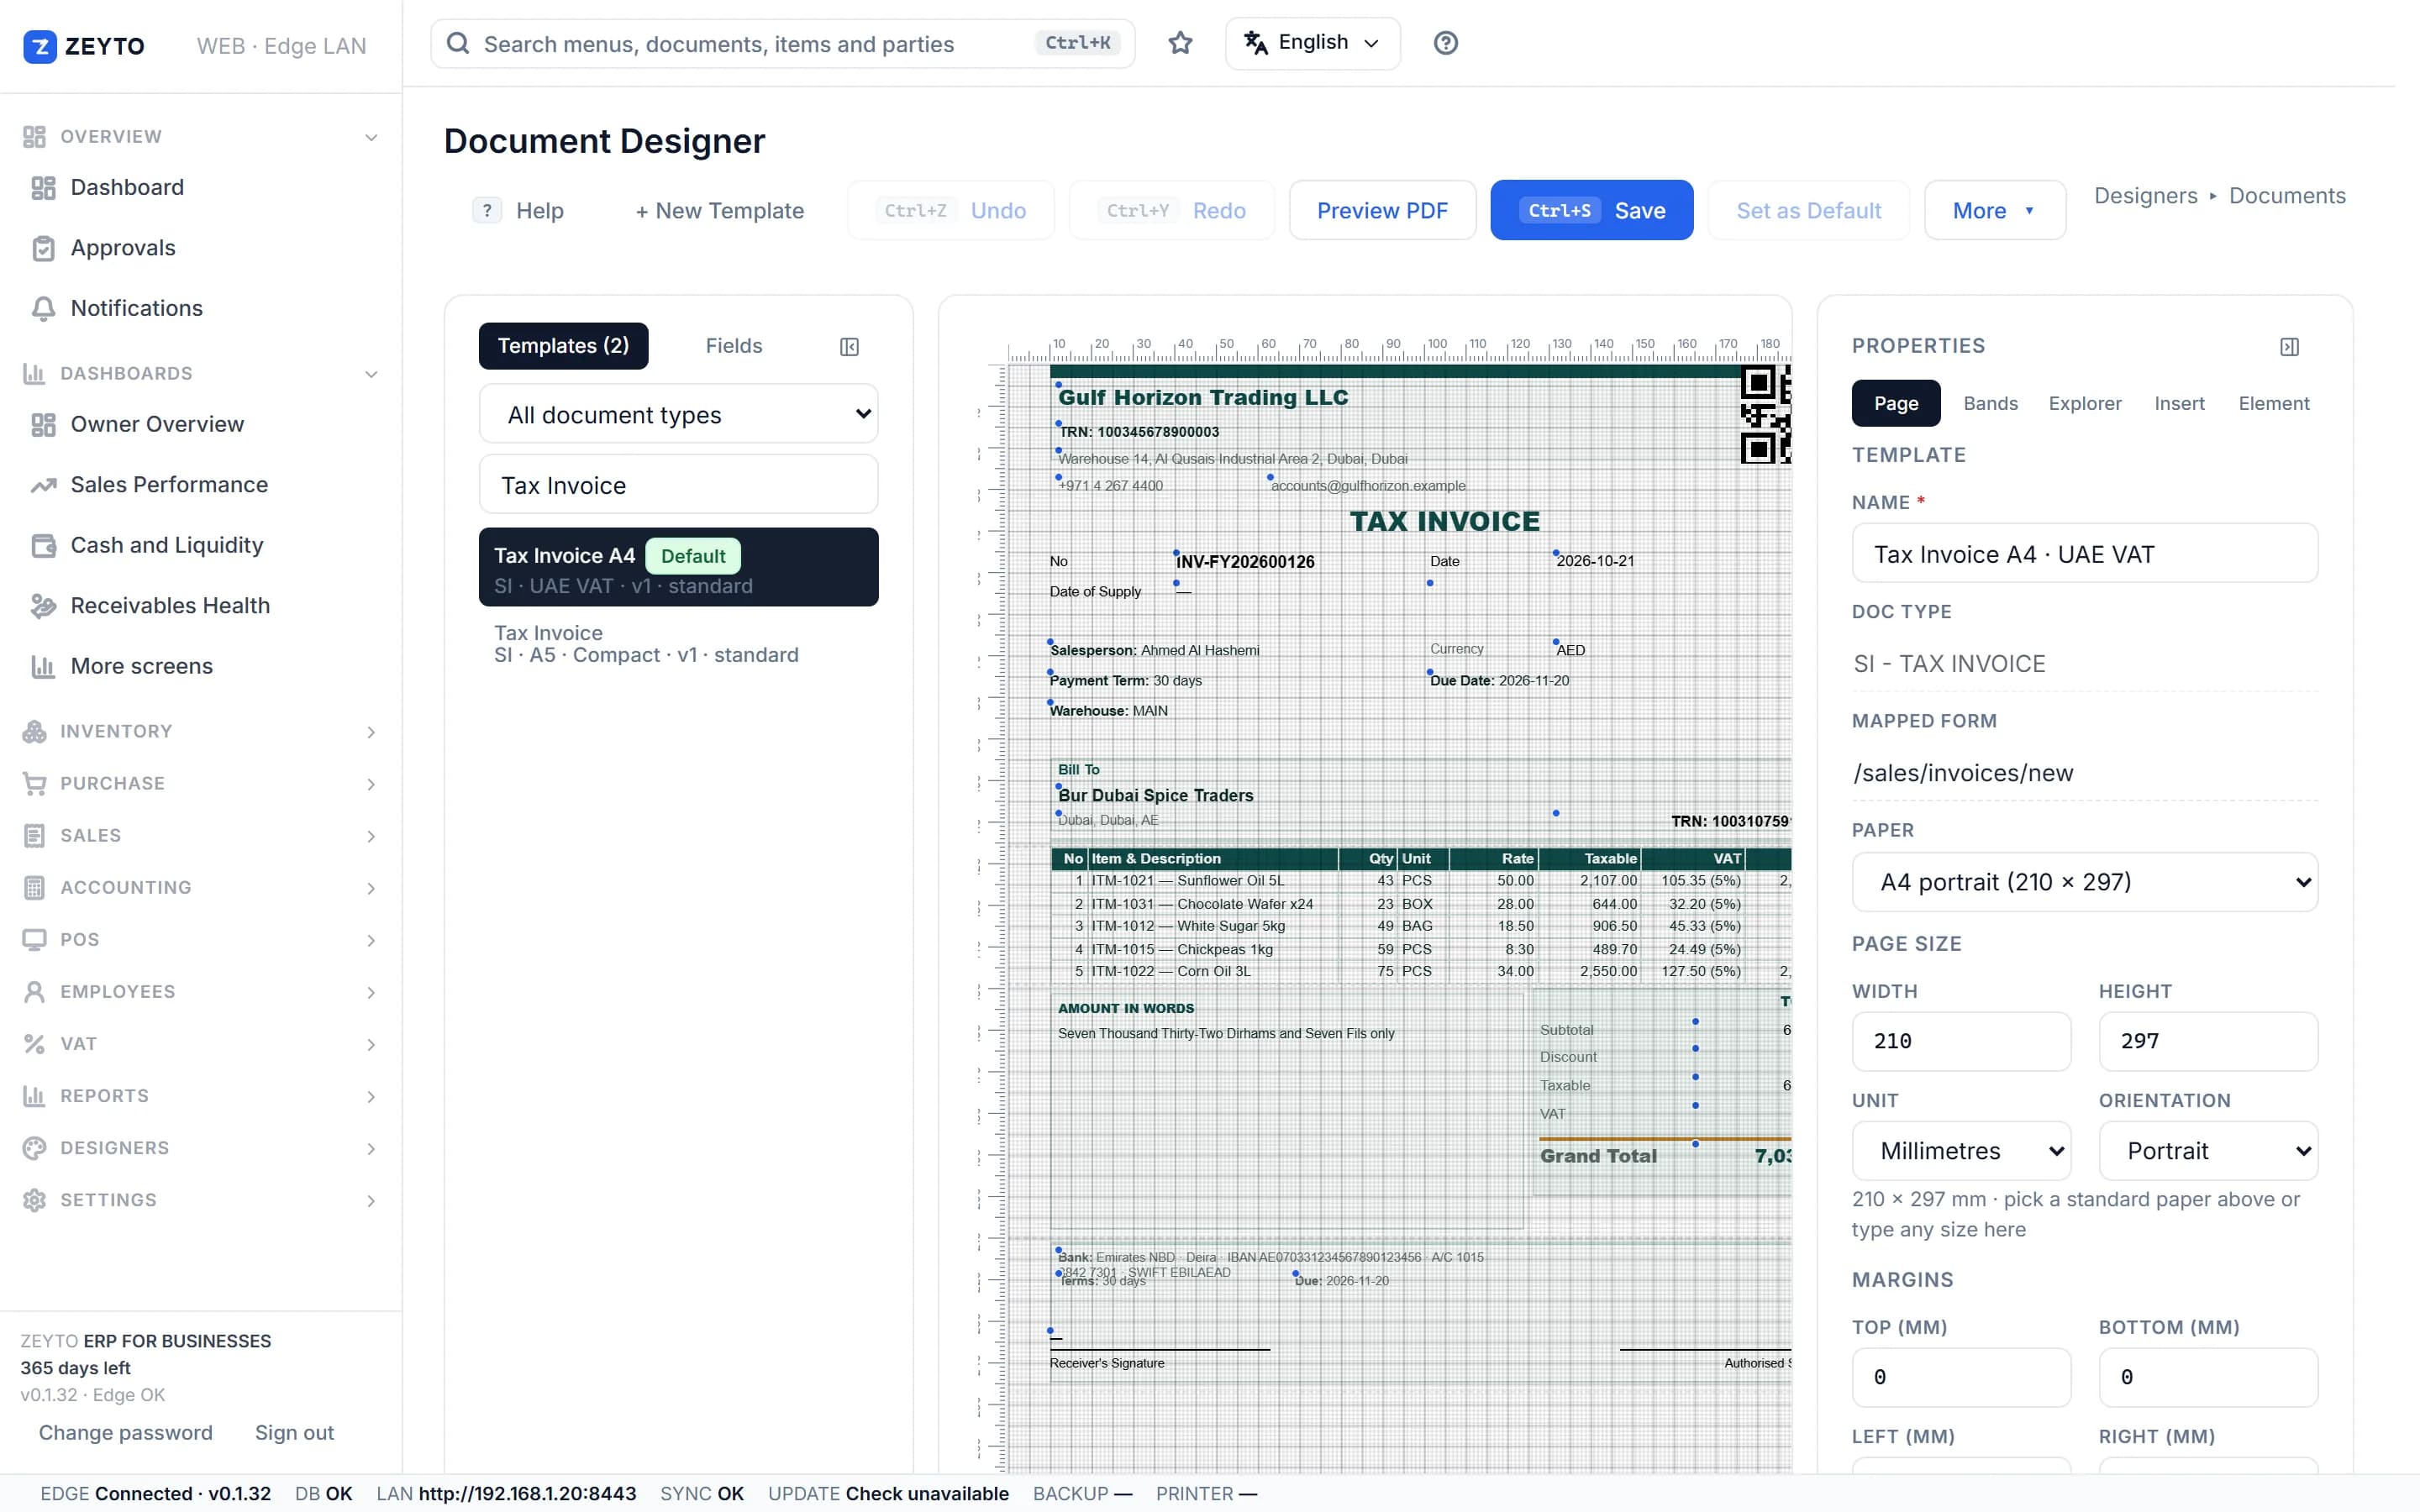The image size is (2420, 1512).
Task: Click New Template button
Action: coord(719,210)
